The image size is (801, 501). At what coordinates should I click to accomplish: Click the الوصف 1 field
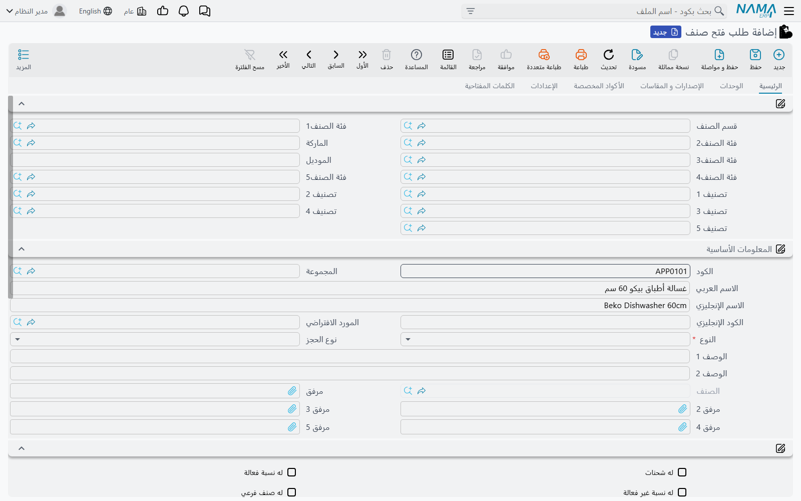point(350,356)
